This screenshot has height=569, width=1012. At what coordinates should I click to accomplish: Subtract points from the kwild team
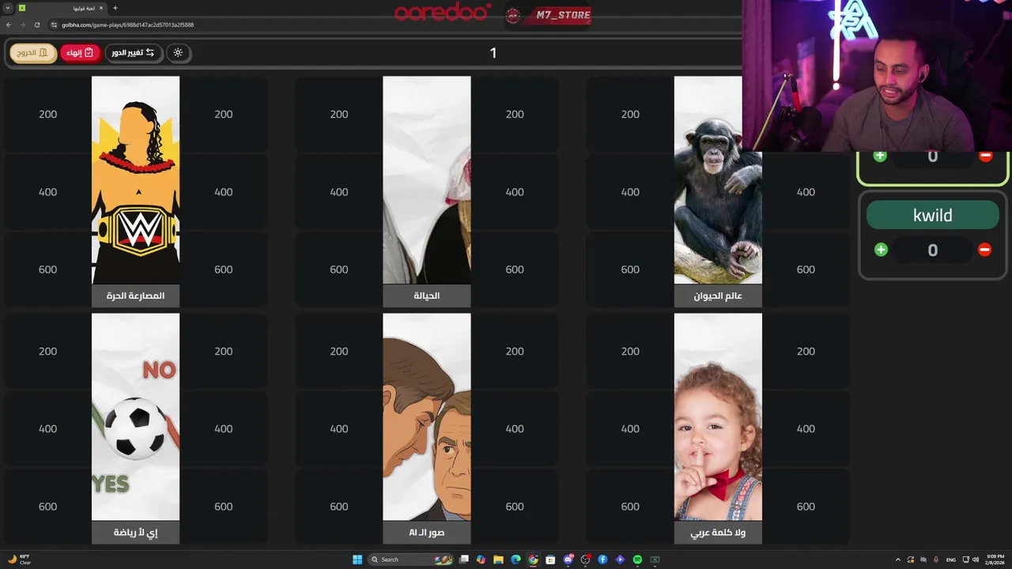[984, 250]
